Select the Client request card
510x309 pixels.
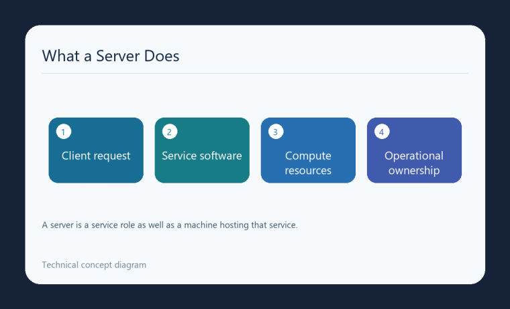click(96, 150)
